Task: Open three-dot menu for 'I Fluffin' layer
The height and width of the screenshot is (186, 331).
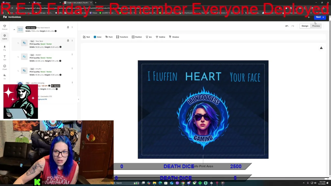Action: coord(72,68)
